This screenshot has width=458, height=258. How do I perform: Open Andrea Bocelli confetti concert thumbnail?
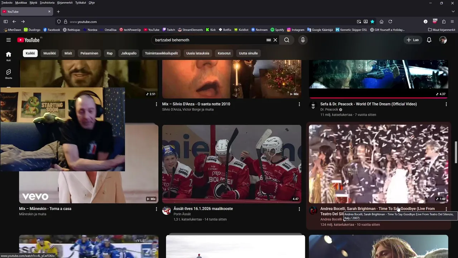379,164
